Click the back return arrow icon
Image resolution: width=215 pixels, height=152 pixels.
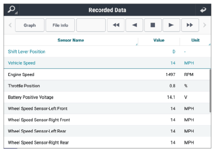coord(203,10)
